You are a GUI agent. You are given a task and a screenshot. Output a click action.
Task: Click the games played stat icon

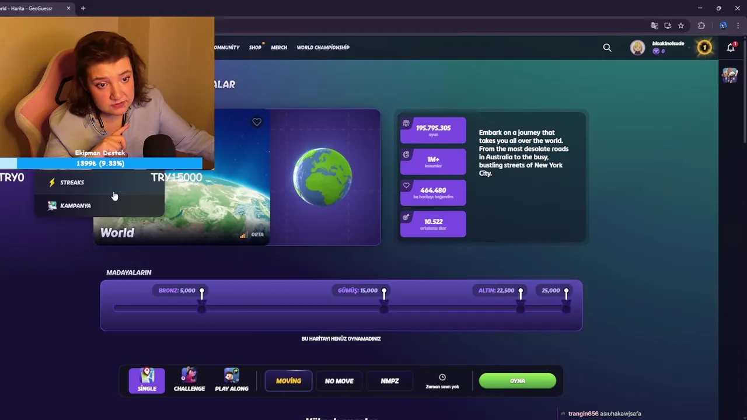pyautogui.click(x=406, y=123)
